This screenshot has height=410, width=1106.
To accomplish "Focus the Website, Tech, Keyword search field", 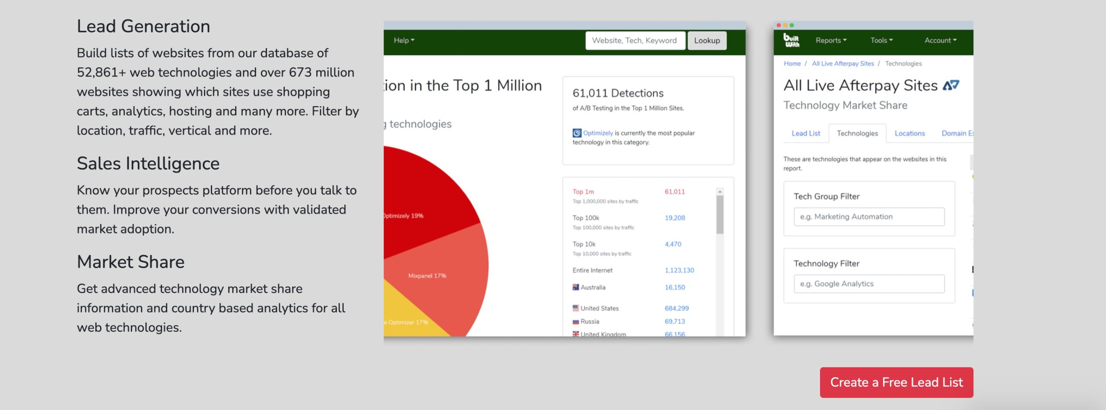I will [635, 41].
